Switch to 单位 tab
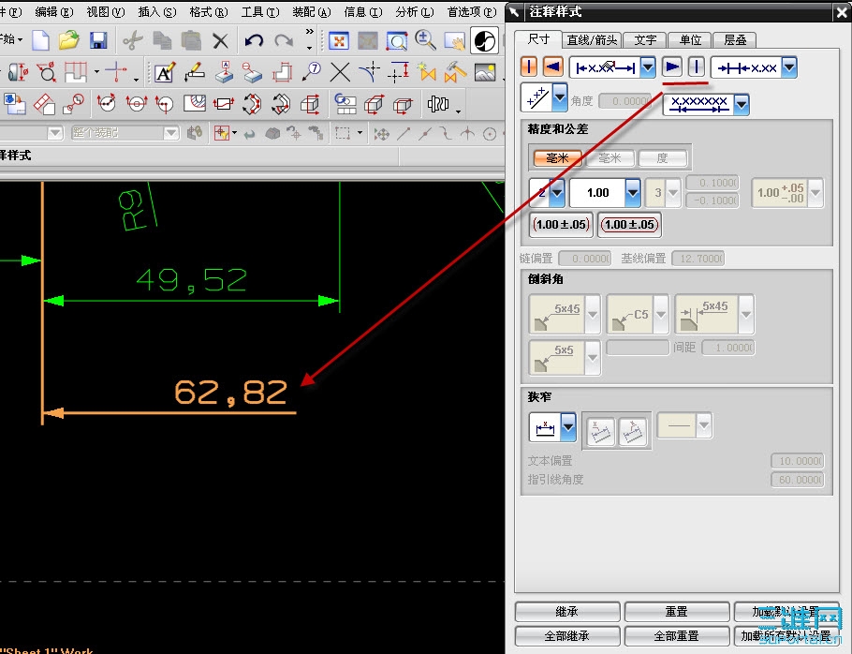 pyautogui.click(x=690, y=39)
